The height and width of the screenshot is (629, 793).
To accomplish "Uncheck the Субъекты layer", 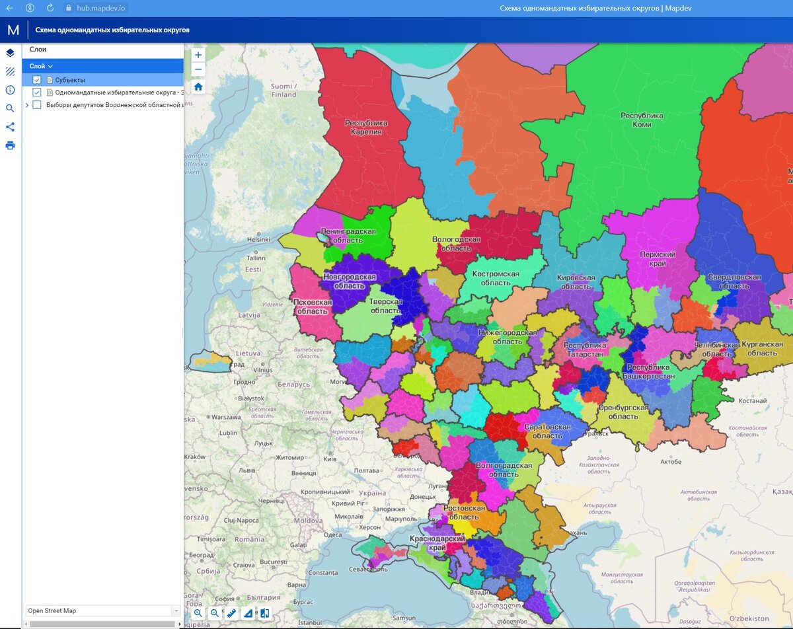I will click(x=36, y=79).
